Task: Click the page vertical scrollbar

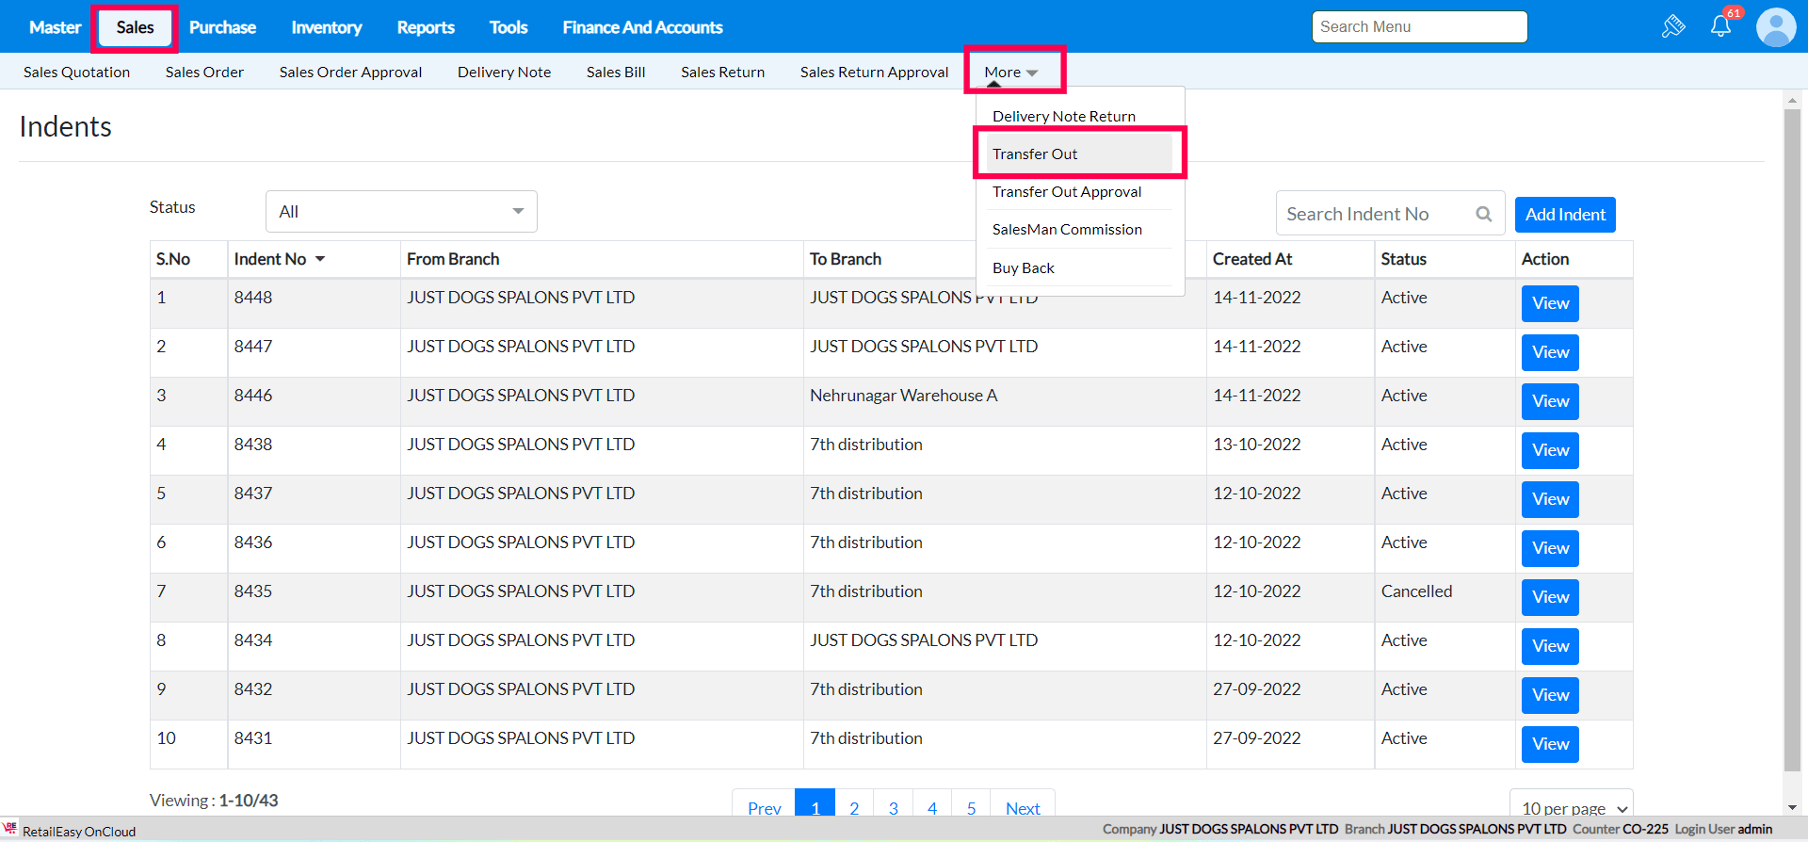Action: point(1792,443)
